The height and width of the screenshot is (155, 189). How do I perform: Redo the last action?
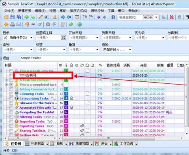[69, 17]
